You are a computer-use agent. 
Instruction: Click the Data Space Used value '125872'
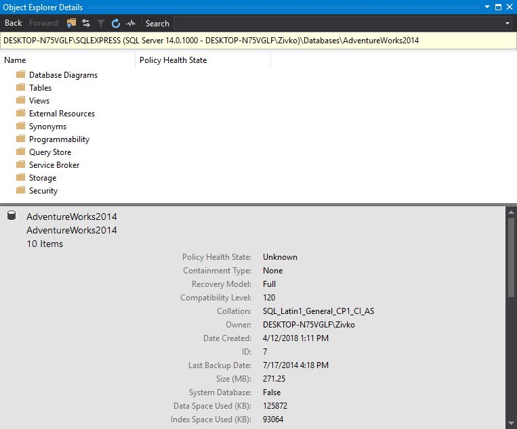[275, 406]
